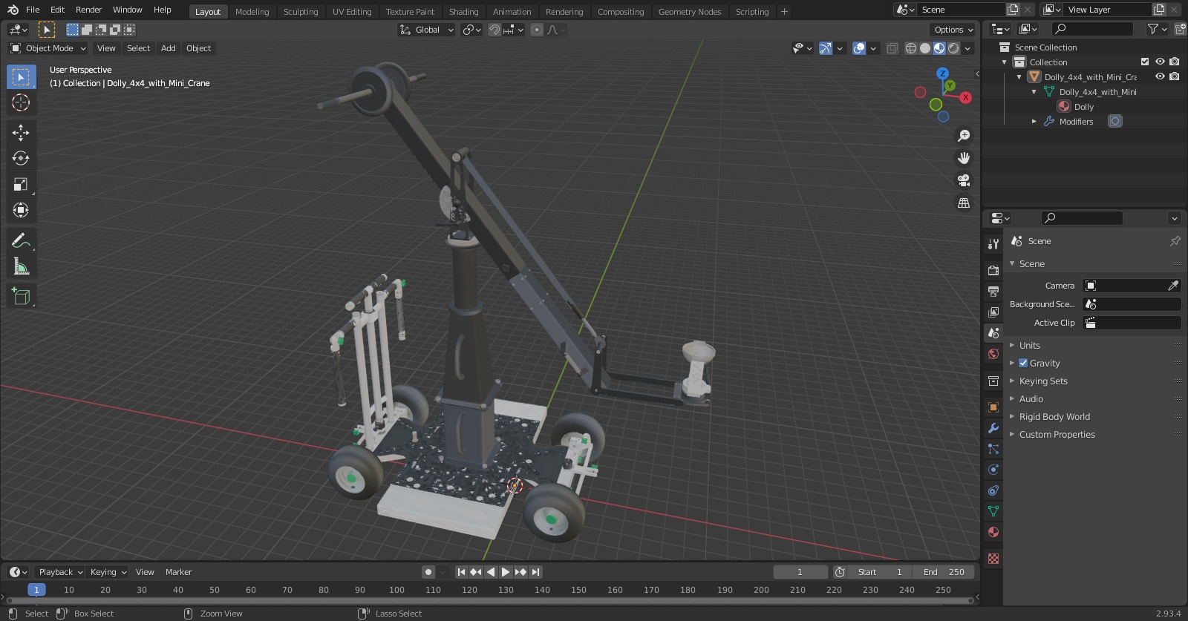Open the World properties tab

[993, 354]
